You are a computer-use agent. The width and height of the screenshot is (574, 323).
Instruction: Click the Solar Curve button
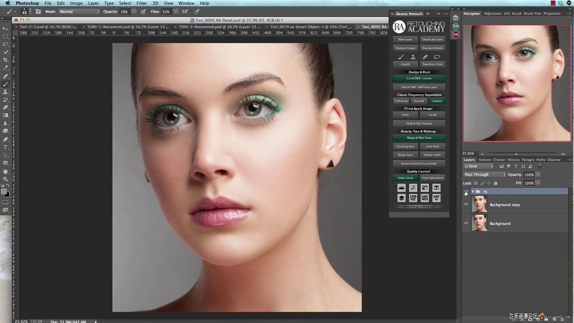405,178
